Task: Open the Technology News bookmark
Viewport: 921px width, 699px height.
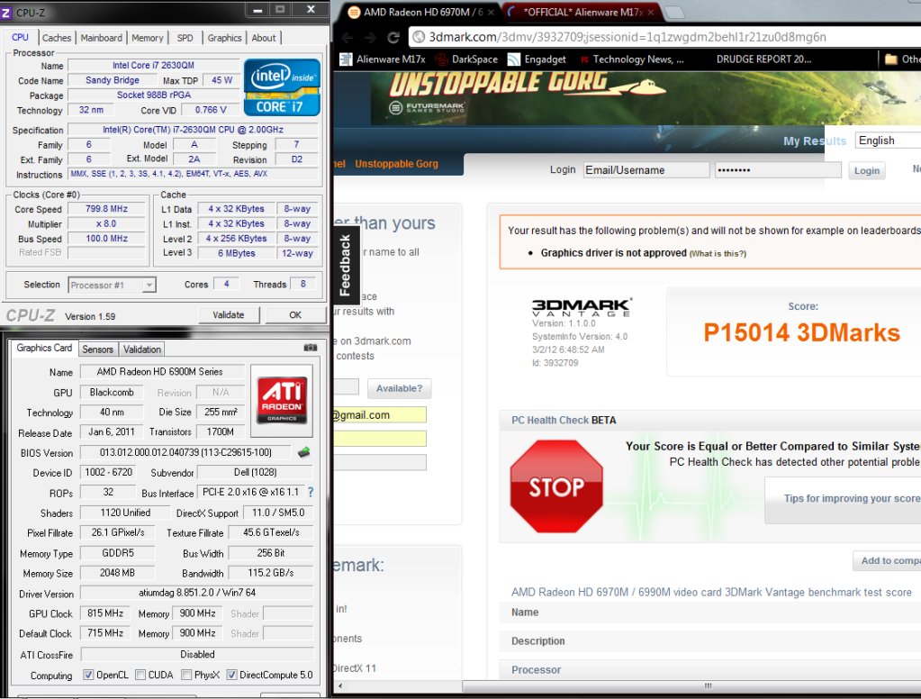Action: [632, 59]
